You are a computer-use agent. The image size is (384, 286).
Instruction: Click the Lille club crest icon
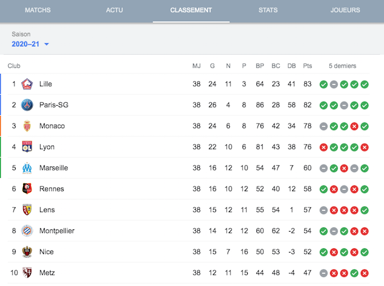pos(27,84)
